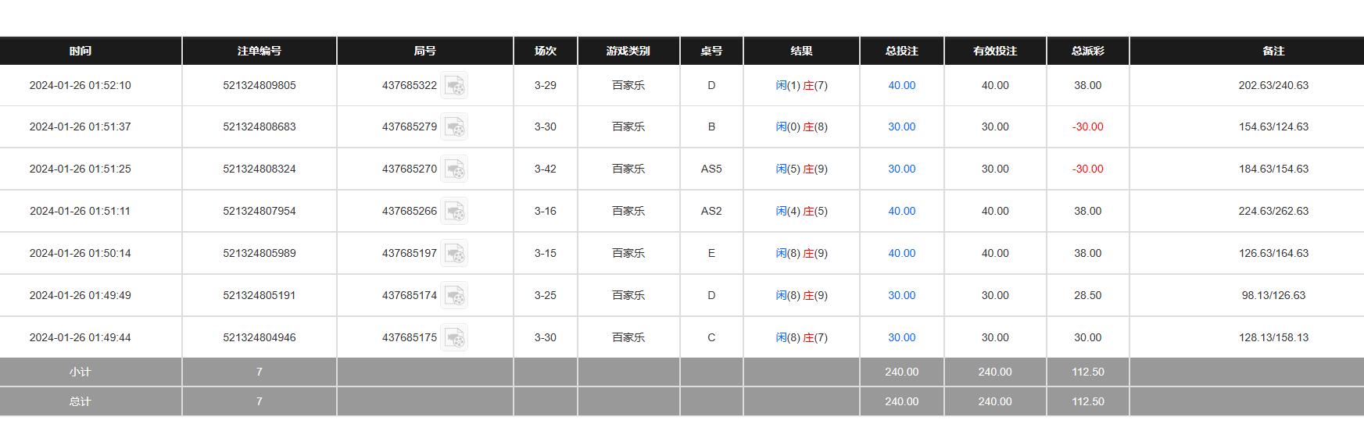
Task: Click timestamp 2024-01-26 01:52:10
Action: pyautogui.click(x=81, y=85)
